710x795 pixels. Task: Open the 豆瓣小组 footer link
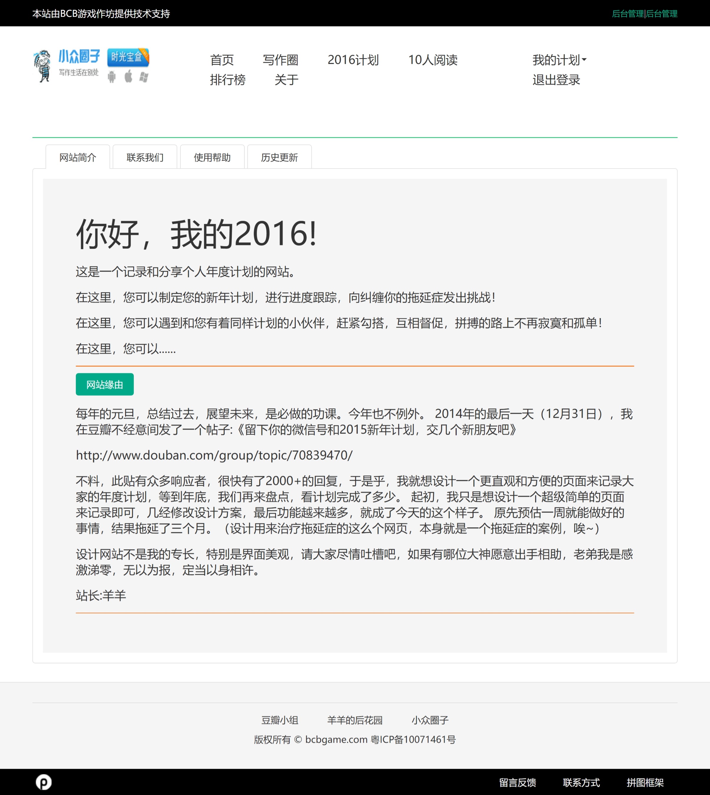click(280, 720)
